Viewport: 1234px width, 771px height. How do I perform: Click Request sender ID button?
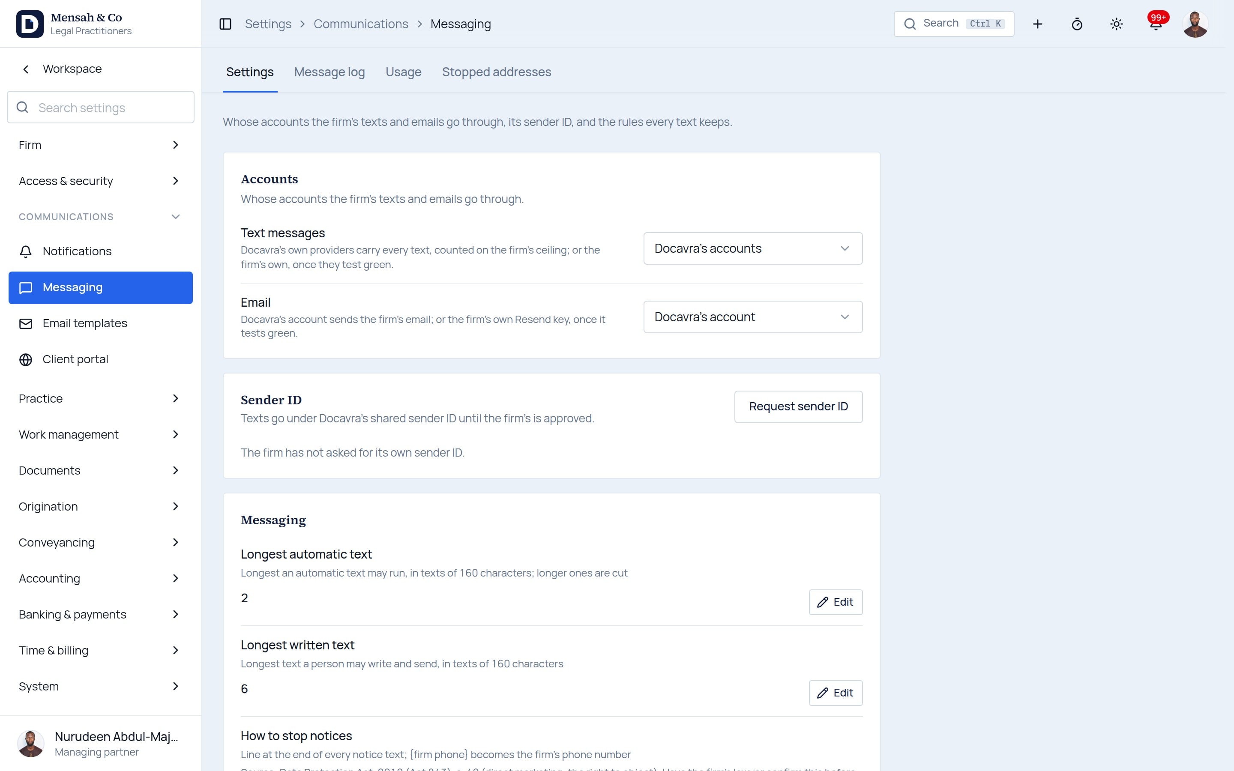pyautogui.click(x=798, y=406)
